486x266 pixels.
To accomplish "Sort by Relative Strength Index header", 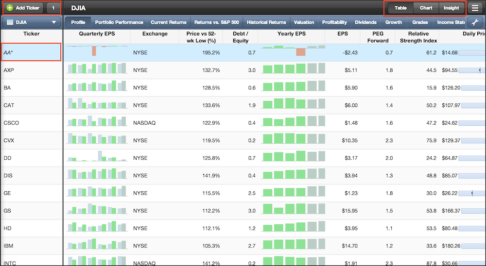I will point(418,37).
